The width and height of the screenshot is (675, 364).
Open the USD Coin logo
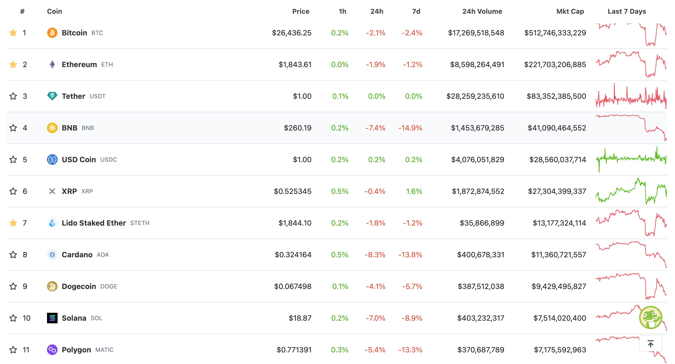[x=52, y=160]
